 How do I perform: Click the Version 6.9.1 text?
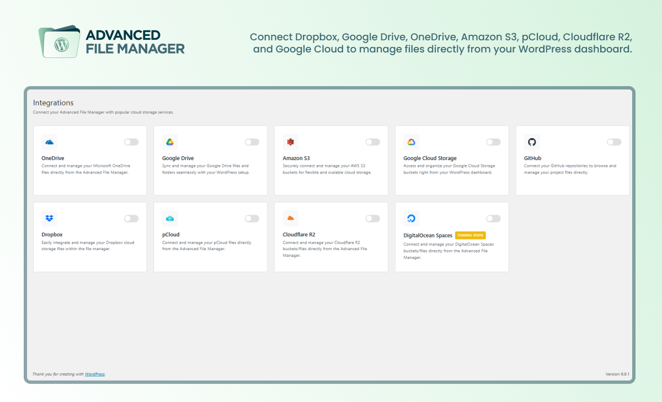pyautogui.click(x=618, y=374)
